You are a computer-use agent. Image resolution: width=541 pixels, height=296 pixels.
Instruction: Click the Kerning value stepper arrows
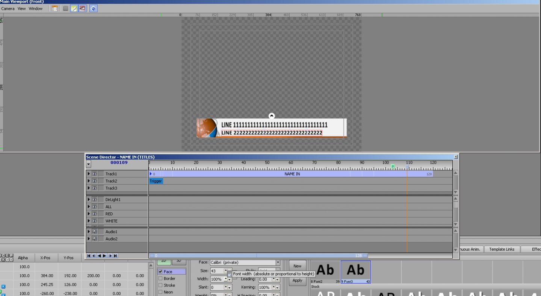275,287
